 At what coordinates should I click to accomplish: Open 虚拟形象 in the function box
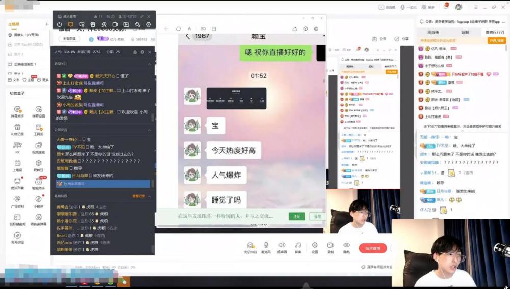(x=17, y=184)
